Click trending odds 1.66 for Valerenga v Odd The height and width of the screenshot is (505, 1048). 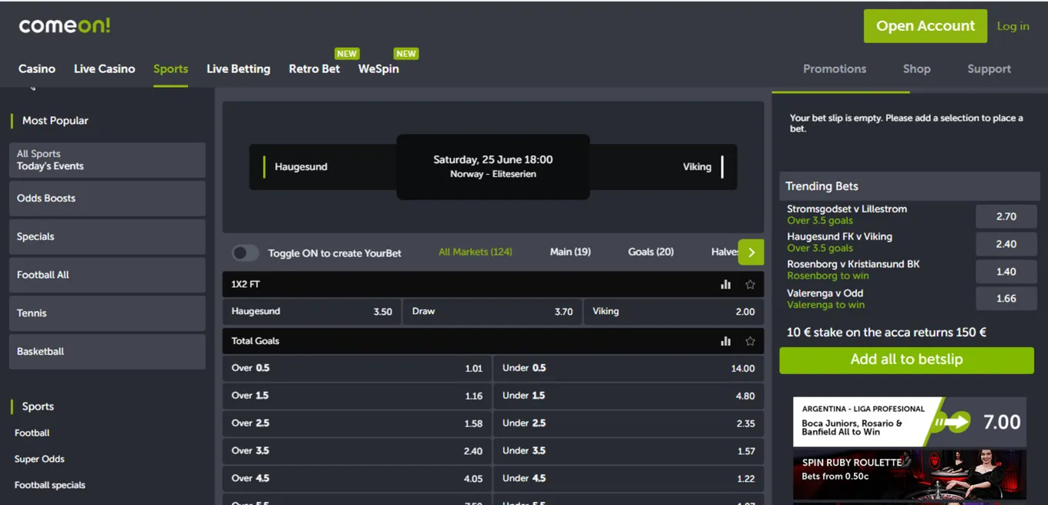pos(1006,299)
